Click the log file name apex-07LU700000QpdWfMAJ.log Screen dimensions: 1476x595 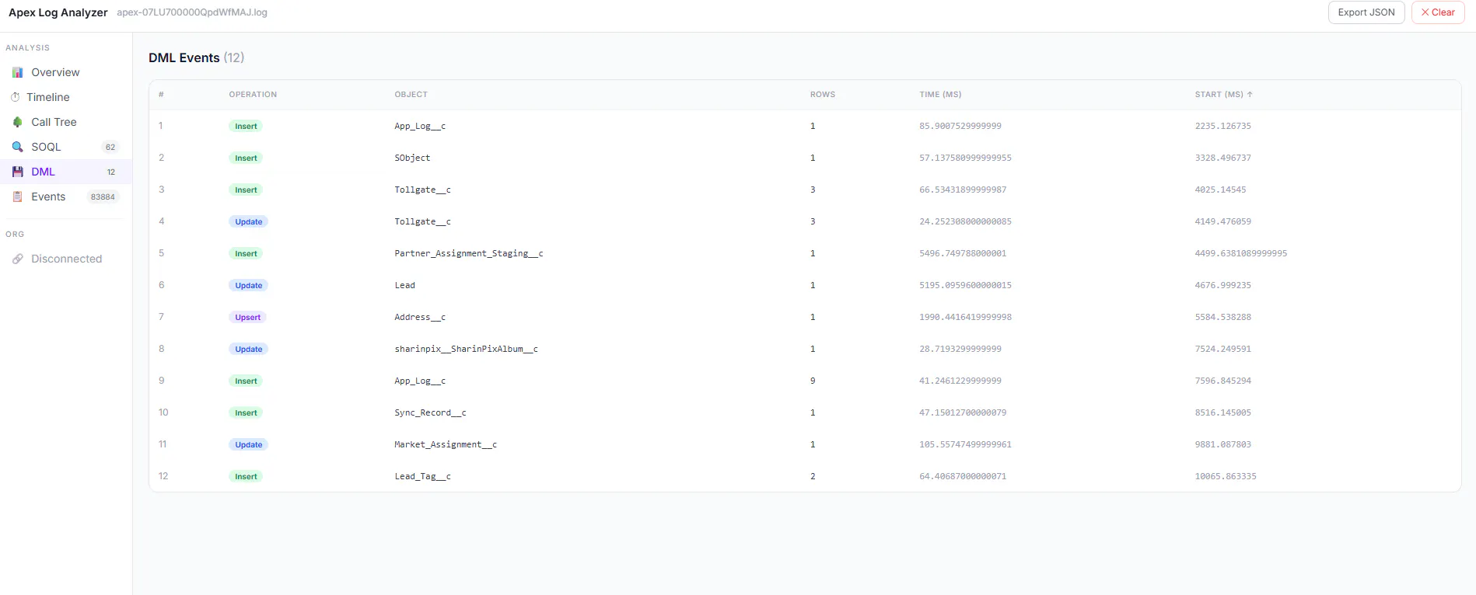[x=192, y=12]
